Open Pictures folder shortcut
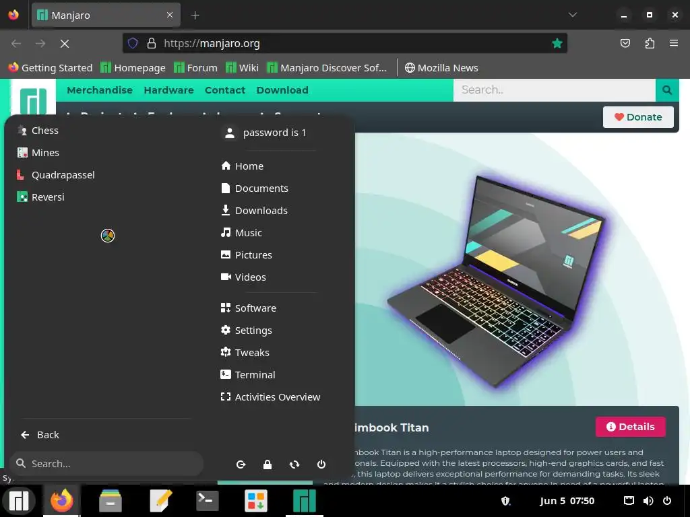Image resolution: width=690 pixels, height=517 pixels. pyautogui.click(x=247, y=255)
